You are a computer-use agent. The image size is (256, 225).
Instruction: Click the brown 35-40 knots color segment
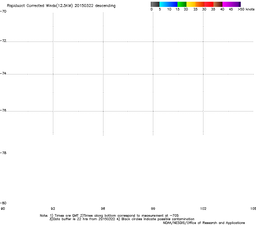pos(218,4)
